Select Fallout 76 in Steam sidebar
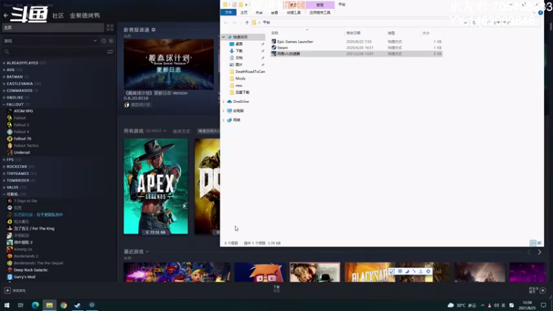 point(23,139)
